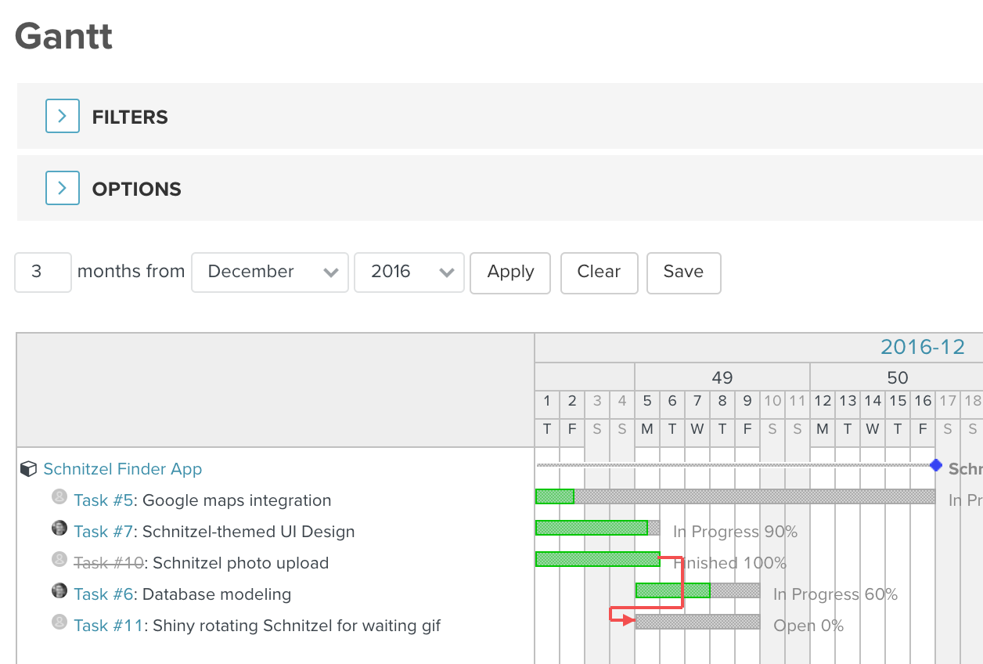983x664 pixels.
Task: Open the Task #7 link
Action: 103,532
